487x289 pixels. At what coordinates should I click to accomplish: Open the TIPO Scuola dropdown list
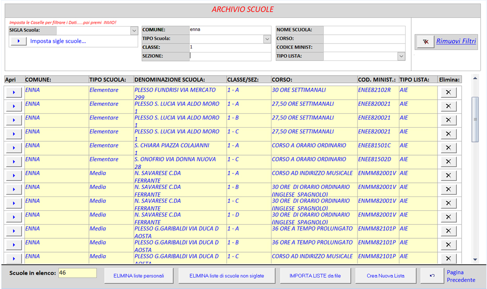267,39
